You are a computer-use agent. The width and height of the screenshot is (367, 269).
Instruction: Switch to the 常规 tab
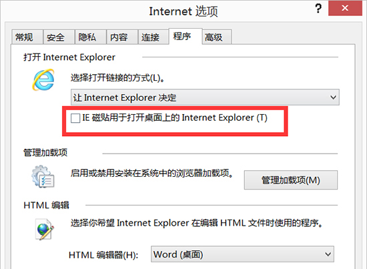(x=27, y=37)
